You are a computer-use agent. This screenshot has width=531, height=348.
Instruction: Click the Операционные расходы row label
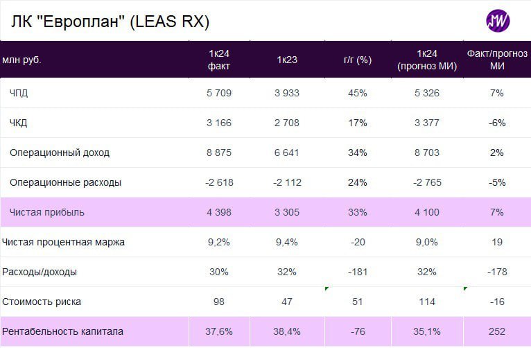tap(65, 182)
